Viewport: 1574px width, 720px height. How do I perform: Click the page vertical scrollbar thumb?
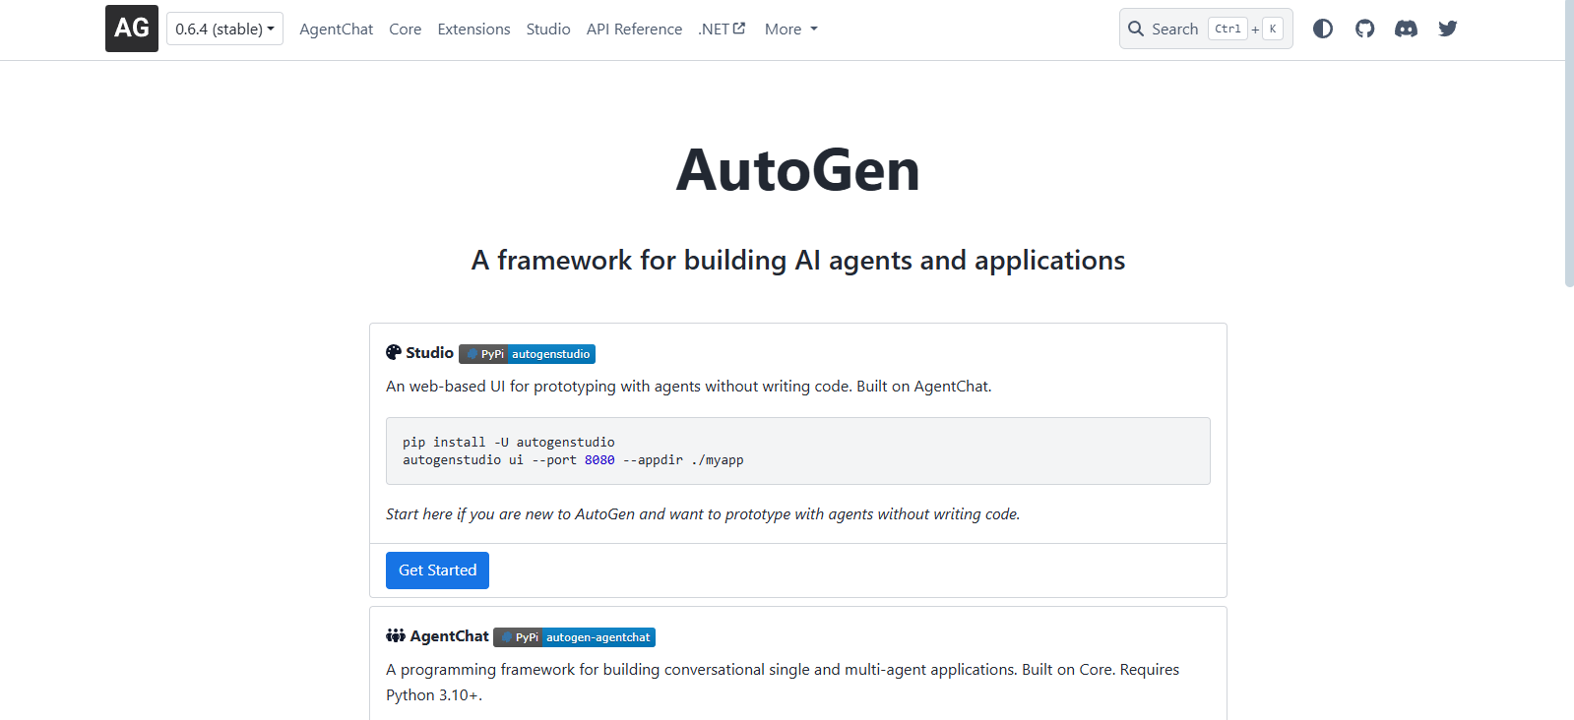1569,144
